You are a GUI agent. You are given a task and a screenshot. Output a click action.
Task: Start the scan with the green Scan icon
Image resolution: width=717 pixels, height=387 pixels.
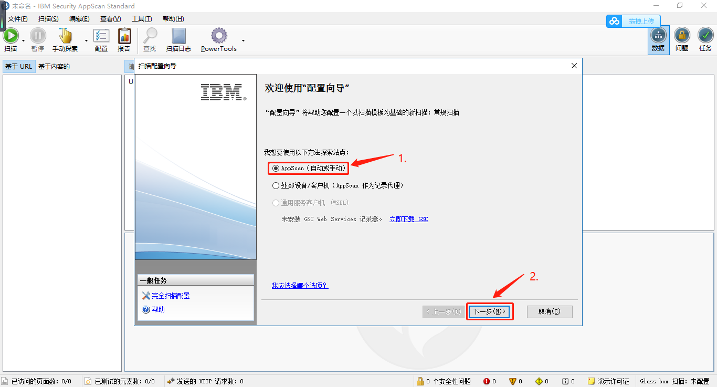tap(10, 36)
